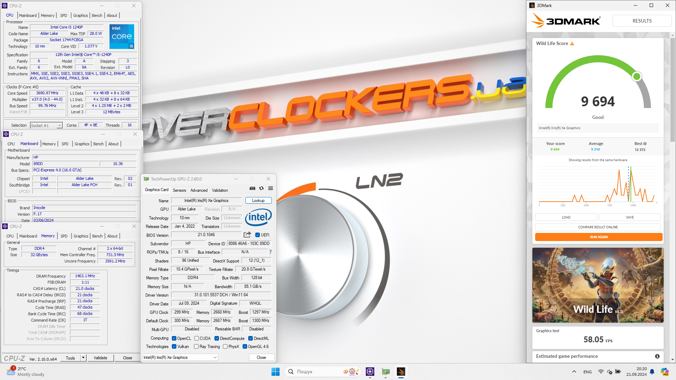Open Windows Start menu
This screenshot has height=380, width=676.
click(275, 372)
